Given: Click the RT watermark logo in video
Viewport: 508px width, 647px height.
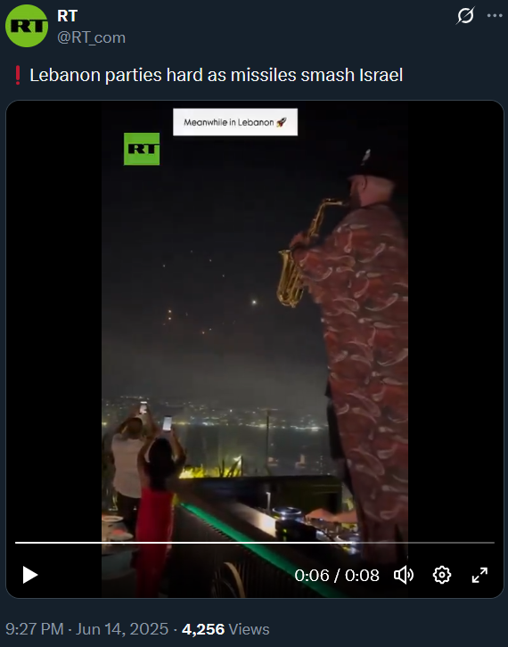Looking at the screenshot, I should [142, 149].
